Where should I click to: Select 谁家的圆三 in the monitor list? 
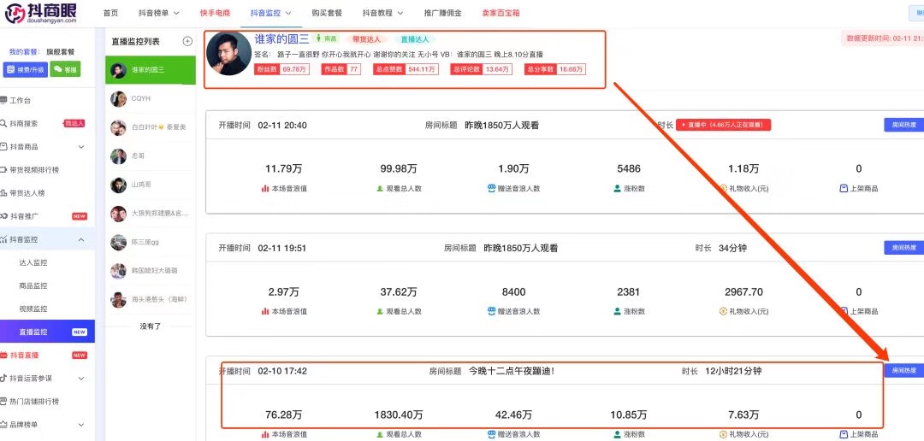pyautogui.click(x=151, y=70)
